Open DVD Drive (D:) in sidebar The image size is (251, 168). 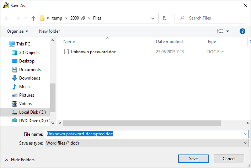point(34,121)
